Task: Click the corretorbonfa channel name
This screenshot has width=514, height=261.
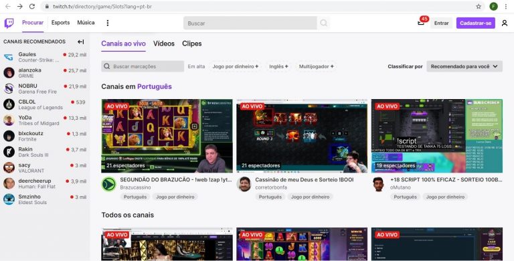Action: point(271,187)
